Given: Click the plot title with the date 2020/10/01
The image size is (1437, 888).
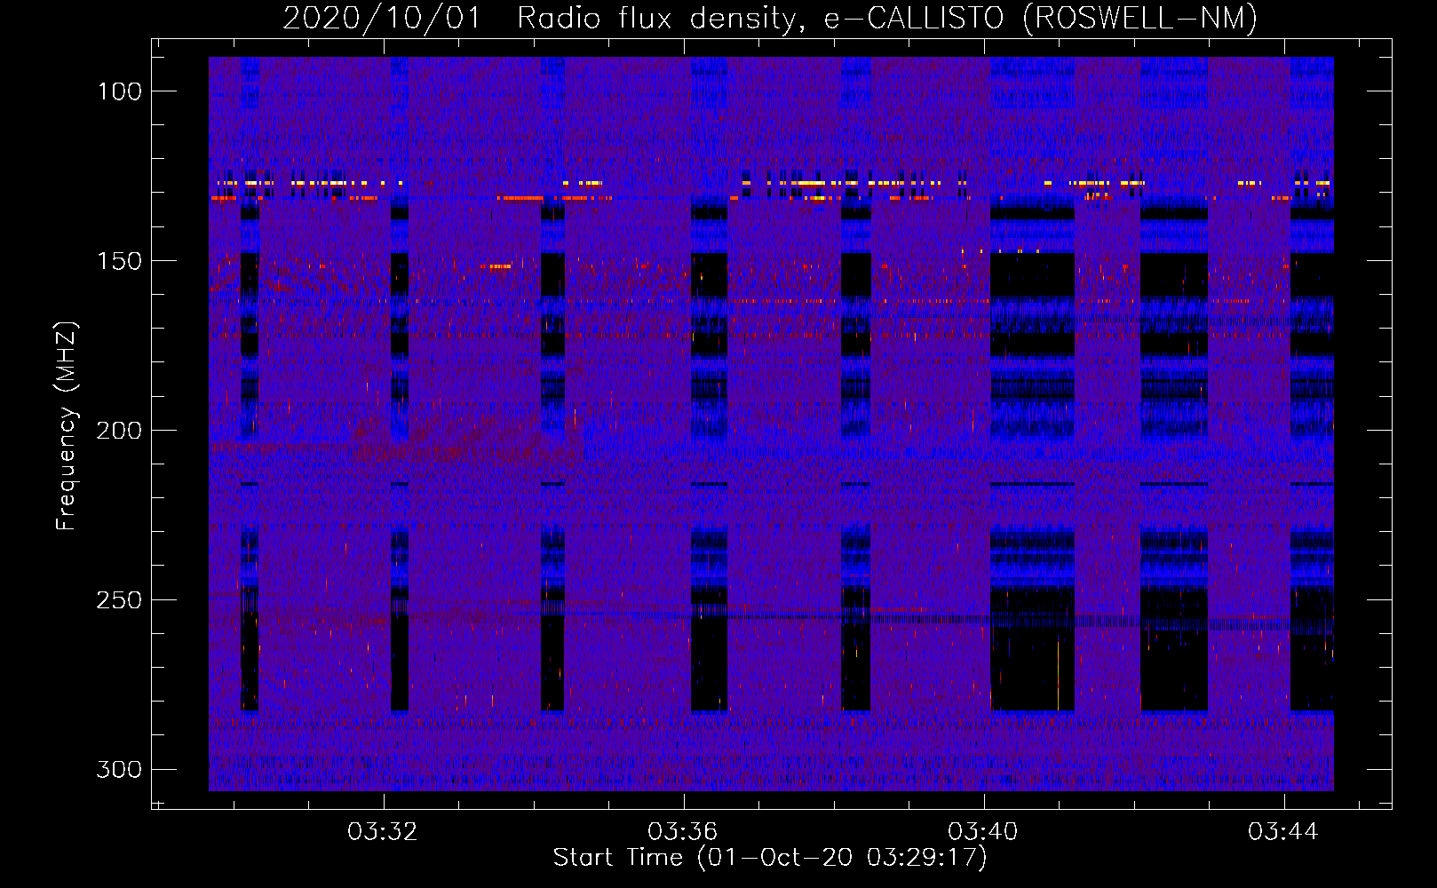Looking at the screenshot, I should click(770, 18).
